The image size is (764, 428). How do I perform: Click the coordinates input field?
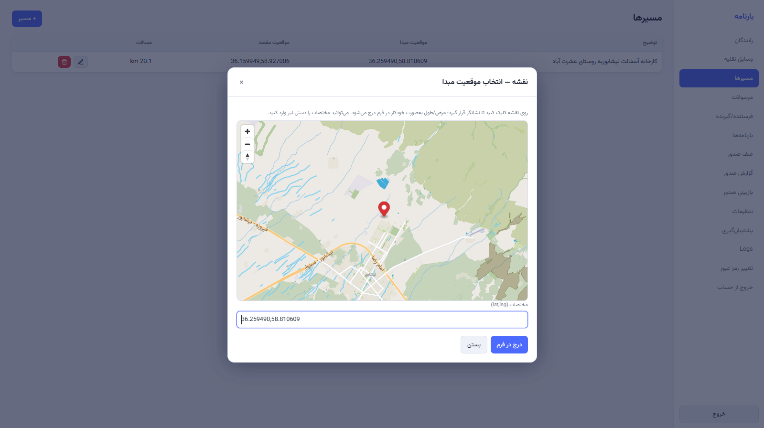click(x=382, y=320)
